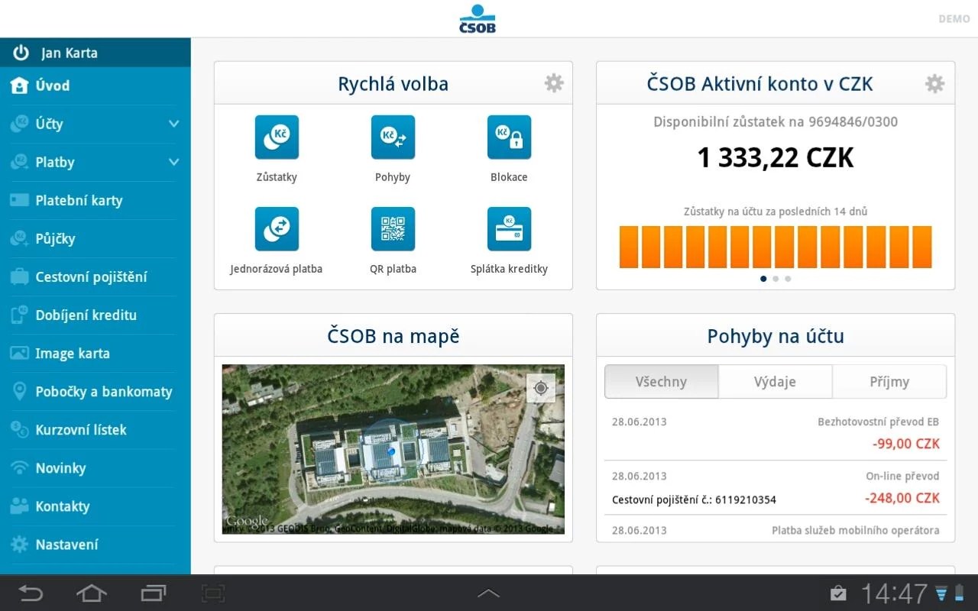
Task: Expand the bottom bar up-arrow handle
Action: click(x=489, y=593)
